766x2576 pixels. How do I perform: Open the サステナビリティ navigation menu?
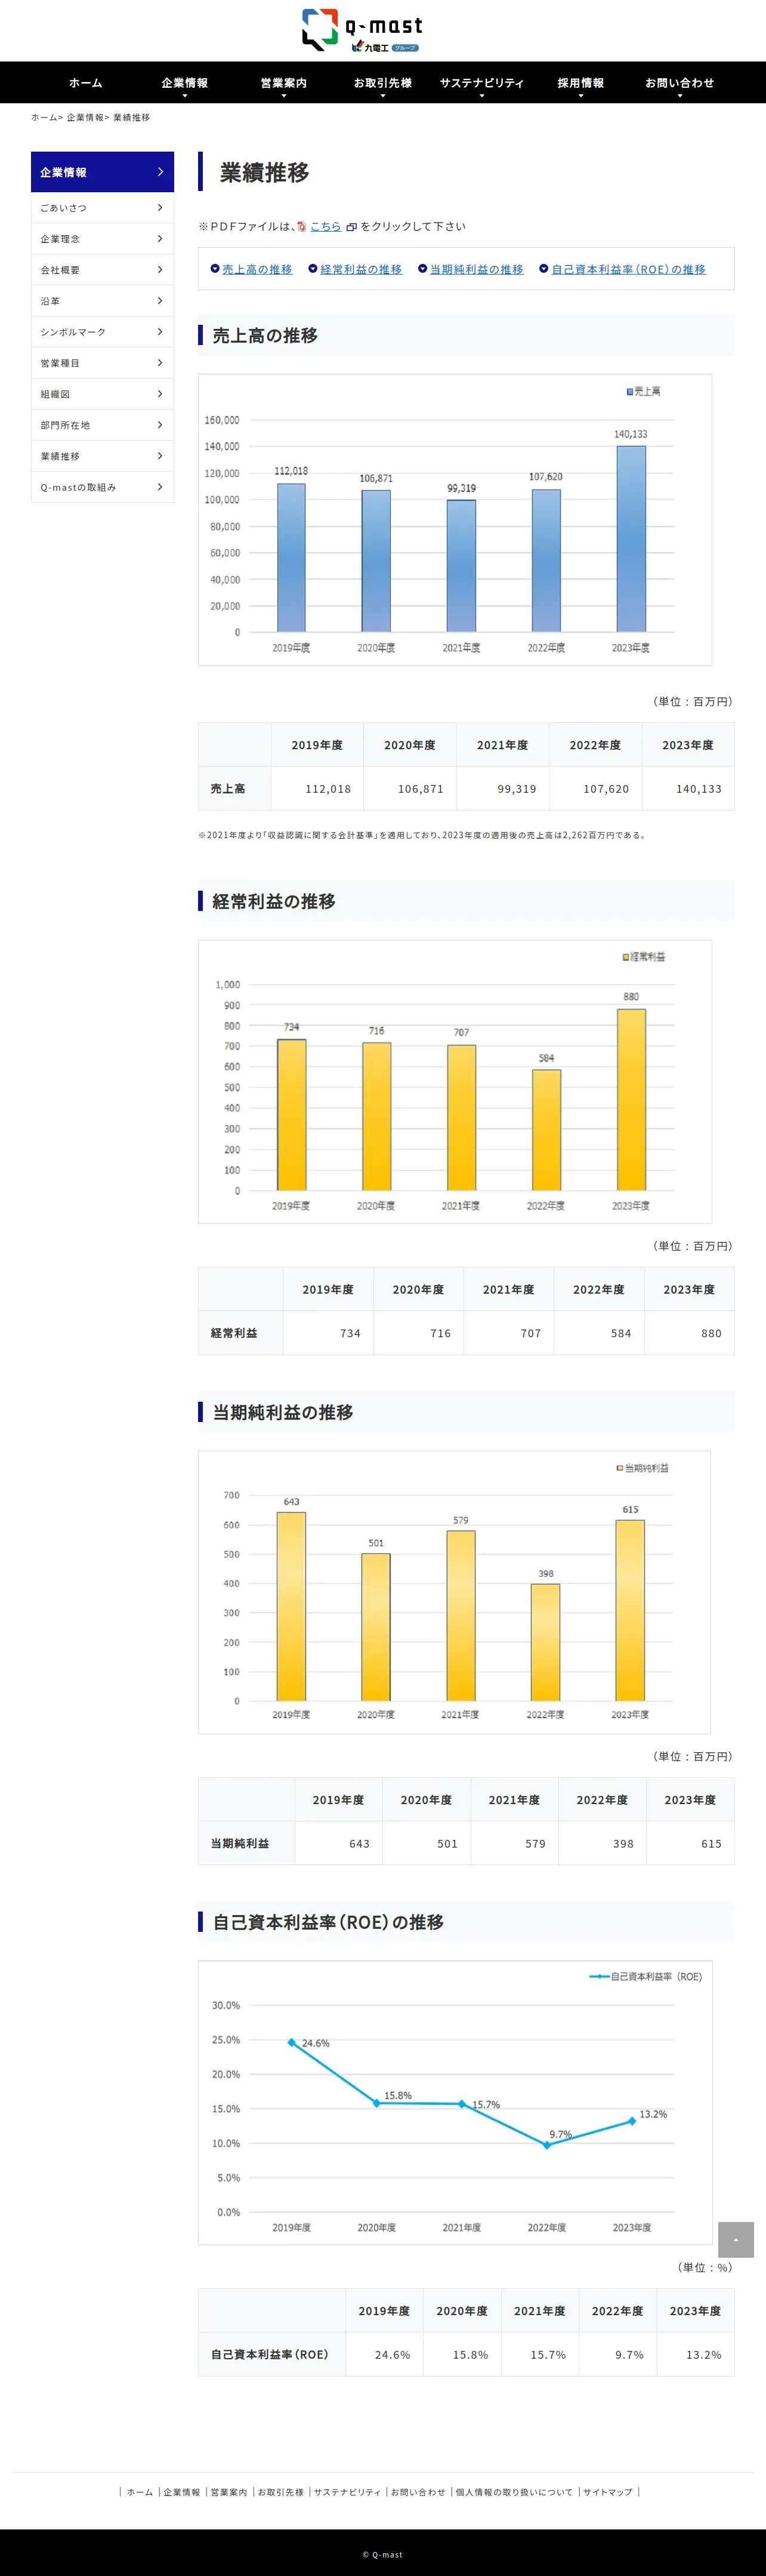tap(481, 83)
